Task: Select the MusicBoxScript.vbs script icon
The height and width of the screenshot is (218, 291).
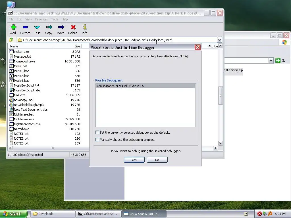Action: pyautogui.click(x=11, y=90)
